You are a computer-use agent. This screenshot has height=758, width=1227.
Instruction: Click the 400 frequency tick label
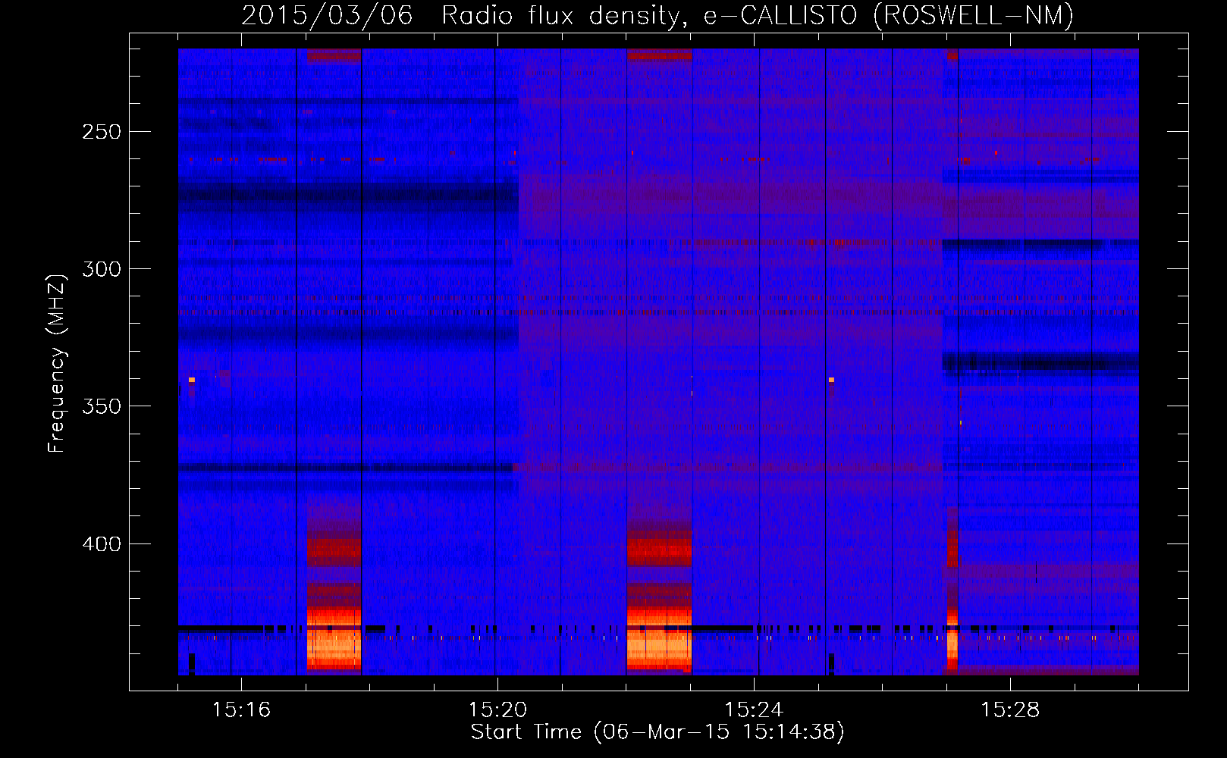(101, 544)
